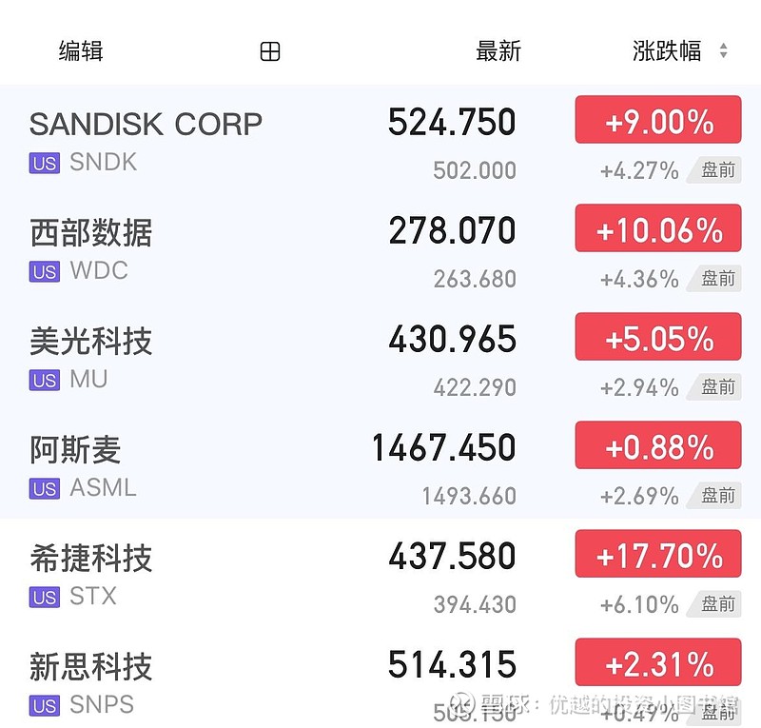Click the US market badge beside SNPS
Screen dimensions: 761x728
coord(45,705)
